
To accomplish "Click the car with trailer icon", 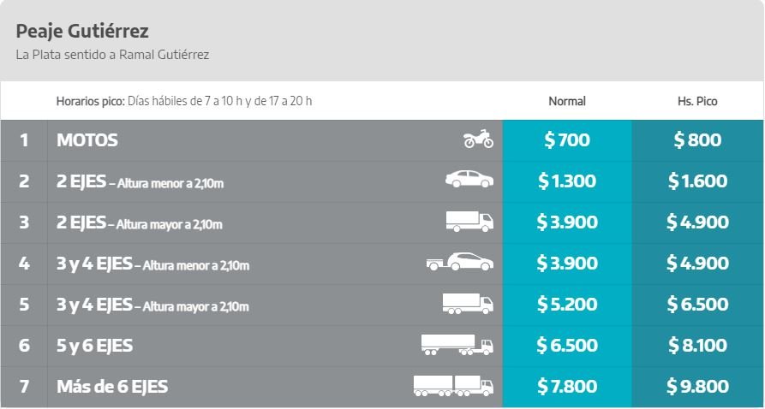I will [x=460, y=262].
